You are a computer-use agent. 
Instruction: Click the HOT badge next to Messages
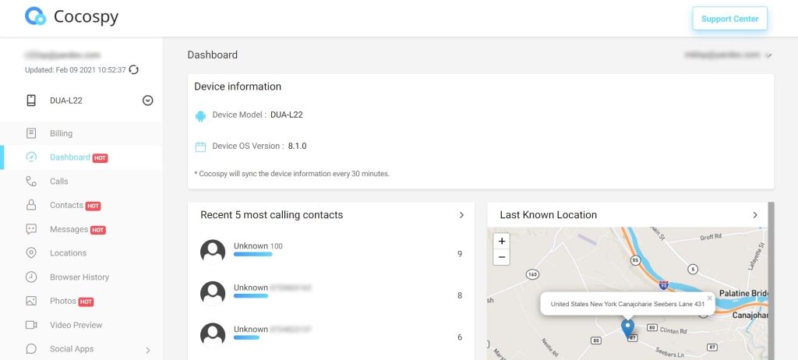(97, 230)
